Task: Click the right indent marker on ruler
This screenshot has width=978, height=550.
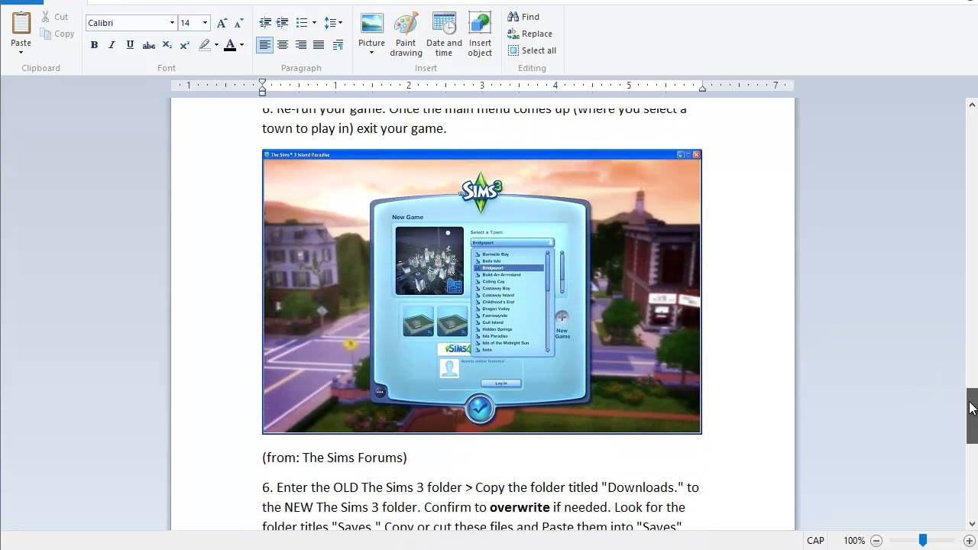Action: coord(702,89)
